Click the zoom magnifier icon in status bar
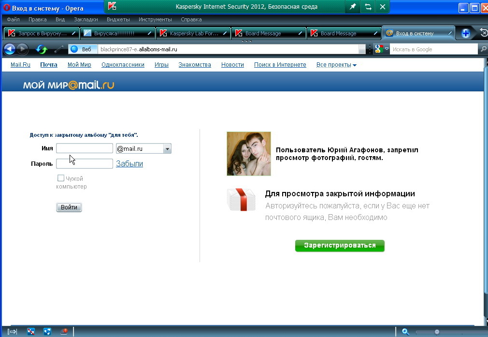Image resolution: width=488 pixels, height=337 pixels. click(x=405, y=332)
